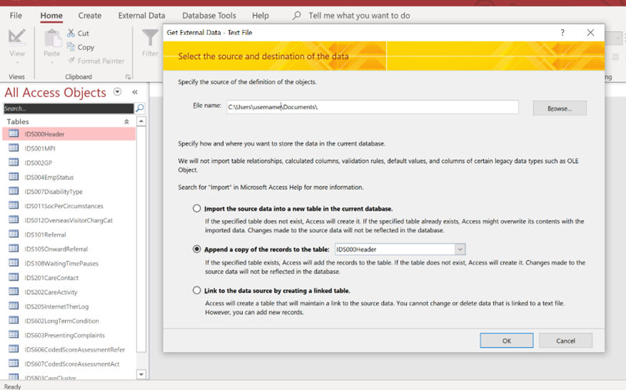Select Import source data into new table

point(197,209)
